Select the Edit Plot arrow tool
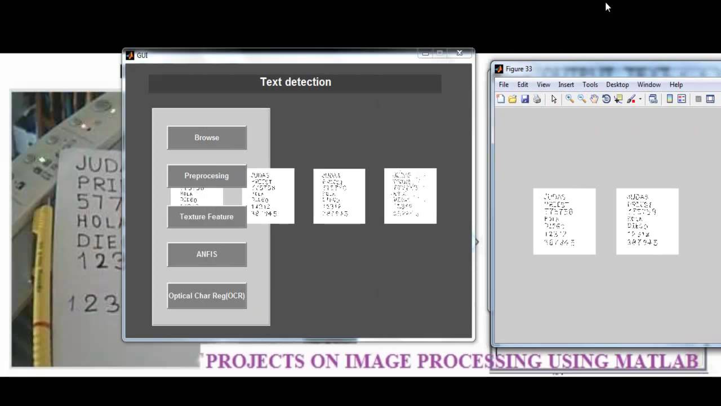 click(554, 99)
